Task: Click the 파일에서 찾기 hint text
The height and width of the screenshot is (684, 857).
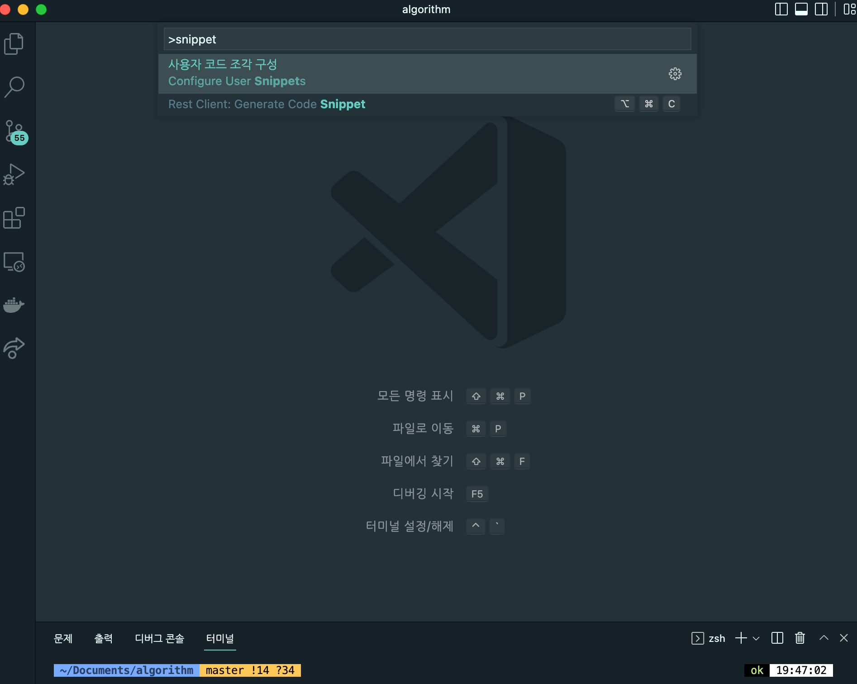Action: [417, 461]
